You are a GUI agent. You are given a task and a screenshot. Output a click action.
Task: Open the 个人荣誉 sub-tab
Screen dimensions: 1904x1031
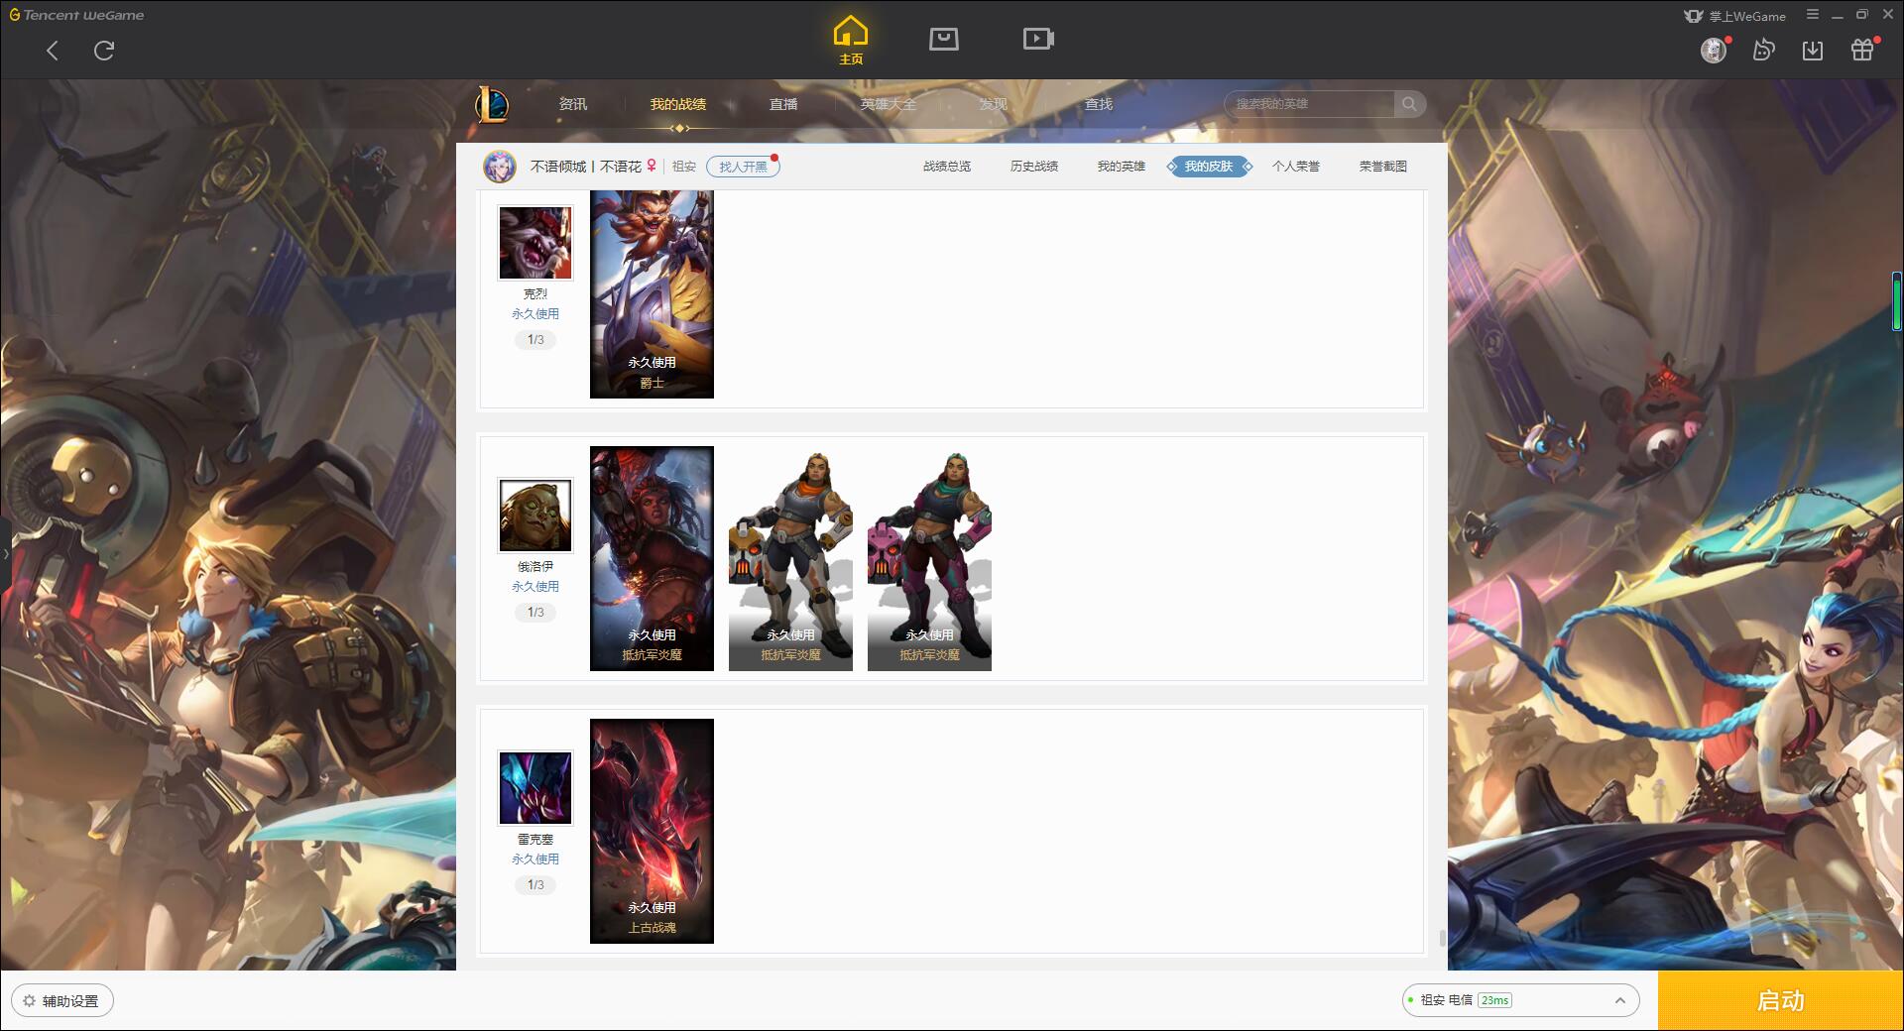pyautogui.click(x=1296, y=167)
